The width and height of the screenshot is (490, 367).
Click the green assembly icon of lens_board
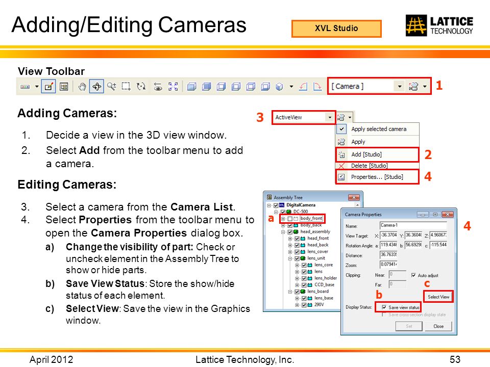pyautogui.click(x=303, y=291)
